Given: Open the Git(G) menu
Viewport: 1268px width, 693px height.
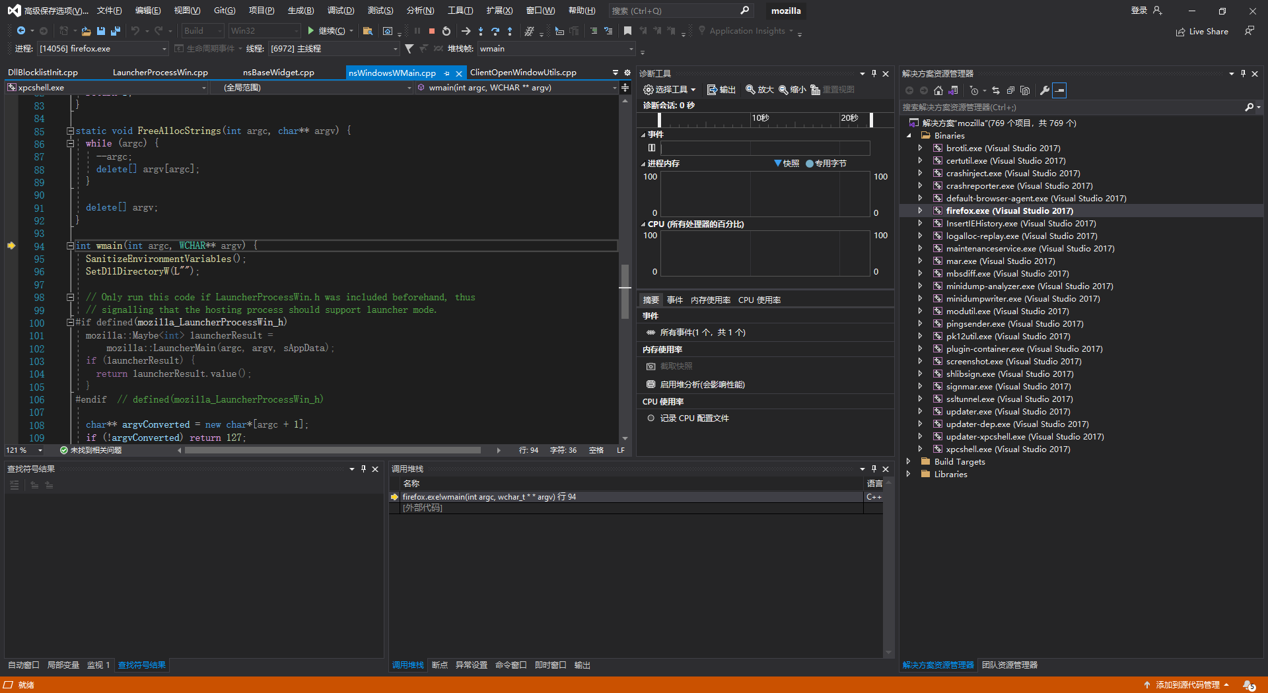Looking at the screenshot, I should 225,11.
